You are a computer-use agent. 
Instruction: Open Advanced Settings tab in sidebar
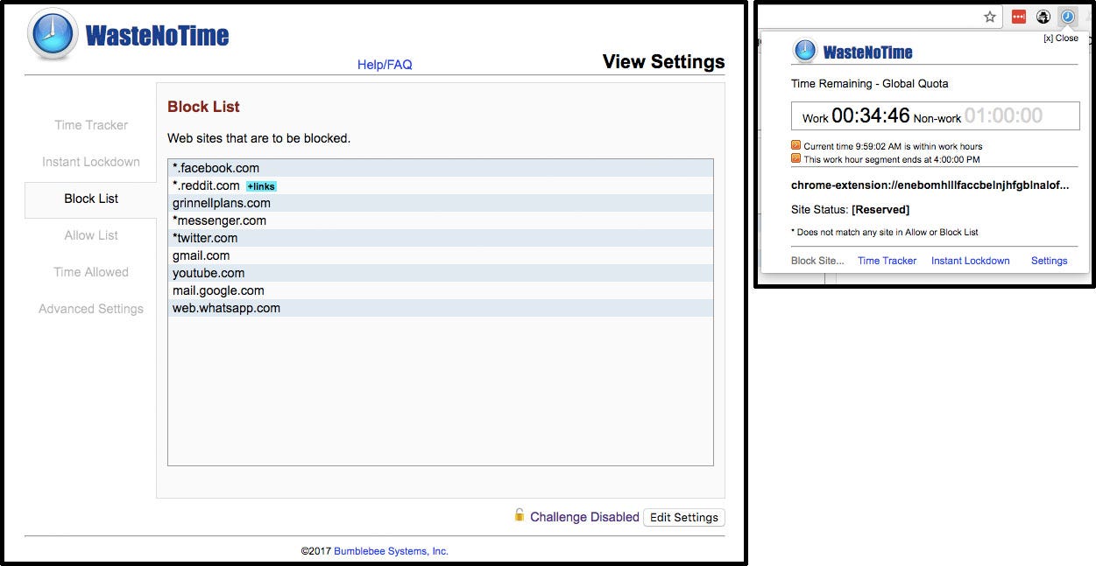click(x=91, y=309)
